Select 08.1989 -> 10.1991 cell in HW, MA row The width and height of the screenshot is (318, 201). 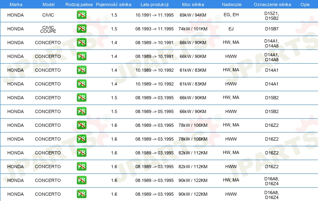[x=155, y=43]
